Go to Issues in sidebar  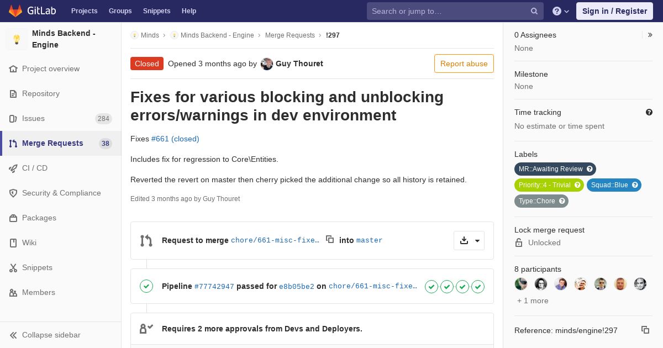pos(61,119)
